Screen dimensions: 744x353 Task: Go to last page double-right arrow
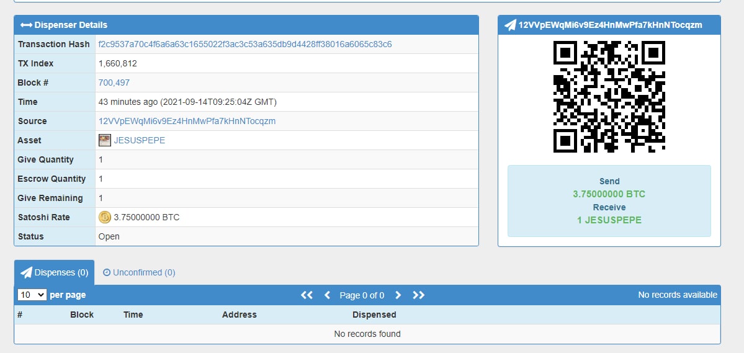(418, 295)
